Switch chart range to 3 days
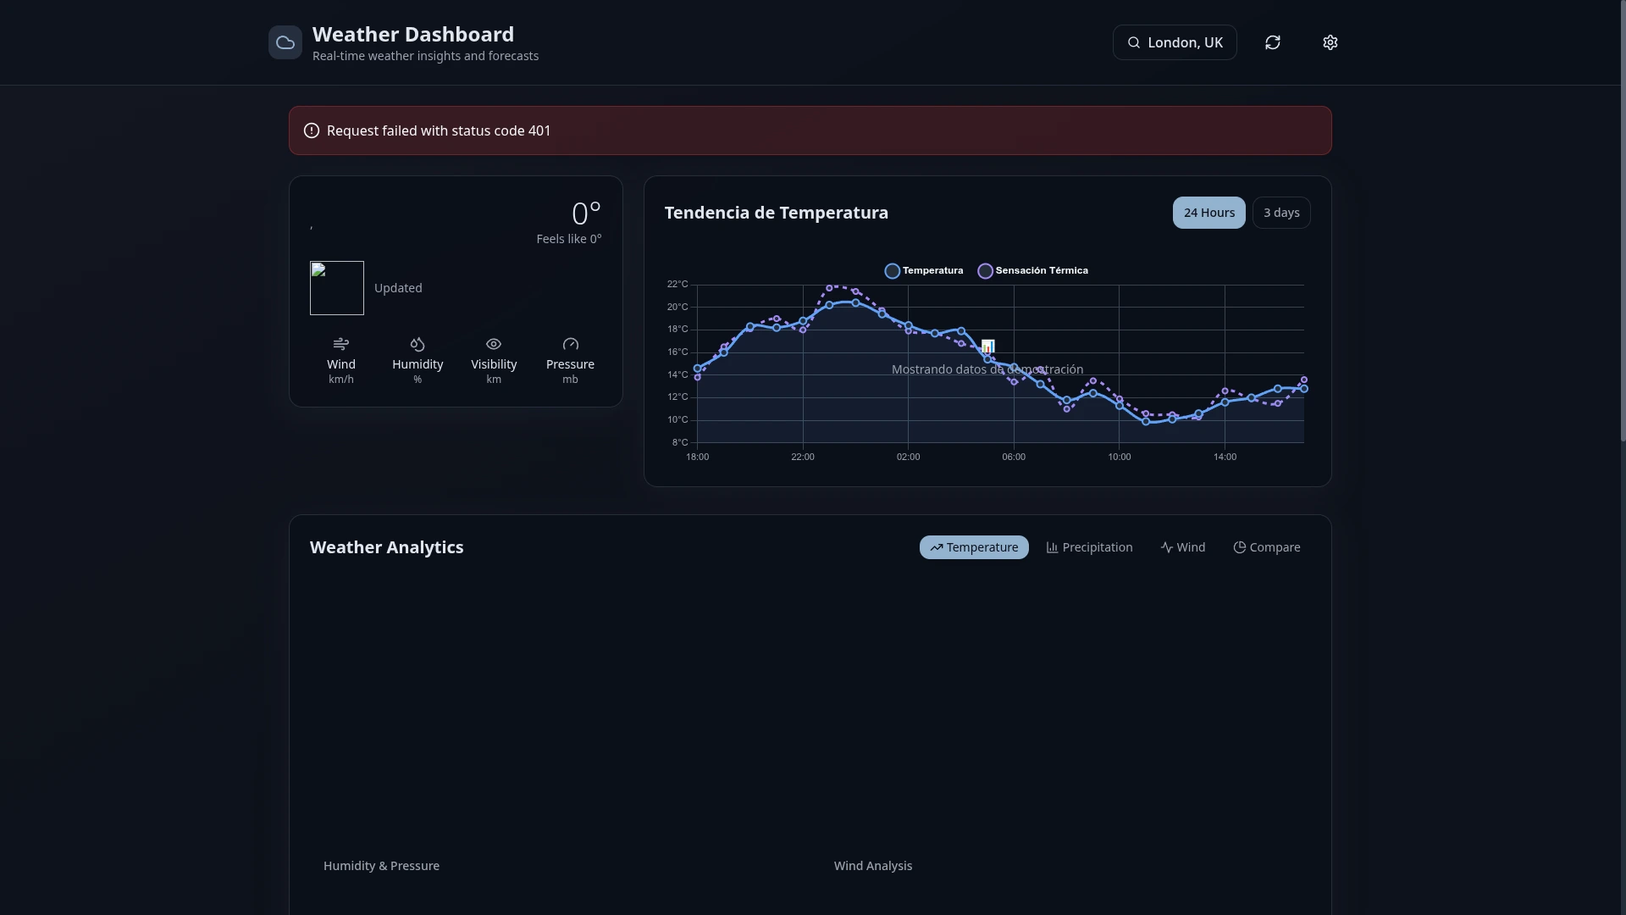 coord(1281,213)
